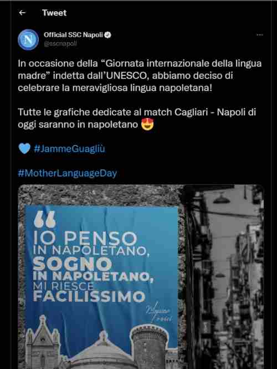Screen dimensions: 277x369
Task: Click the Cagliari - Napoli match sentence
Action: coord(137,118)
